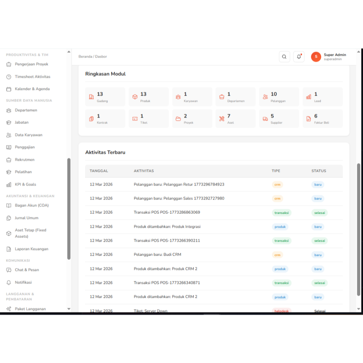This screenshot has width=363, height=363.
Task: Click the Produk box icon card
Action: point(135,97)
